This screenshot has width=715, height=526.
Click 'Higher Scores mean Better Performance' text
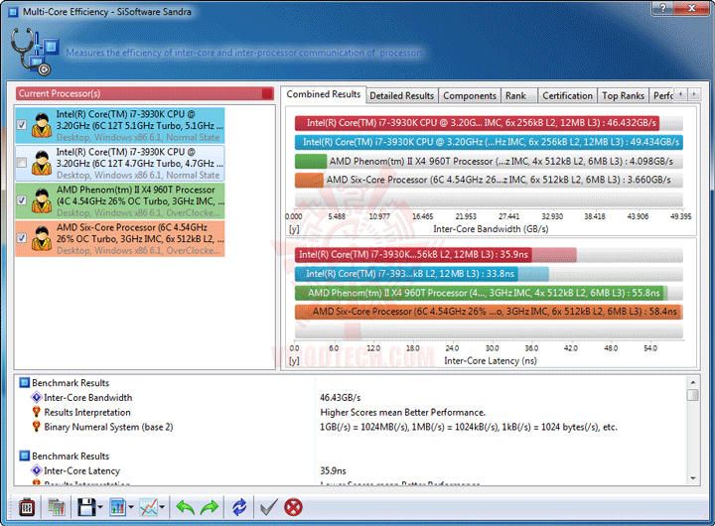[402, 412]
